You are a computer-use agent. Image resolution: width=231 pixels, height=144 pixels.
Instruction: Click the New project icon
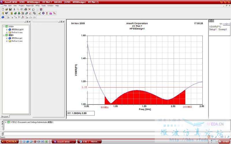tap(3, 9)
